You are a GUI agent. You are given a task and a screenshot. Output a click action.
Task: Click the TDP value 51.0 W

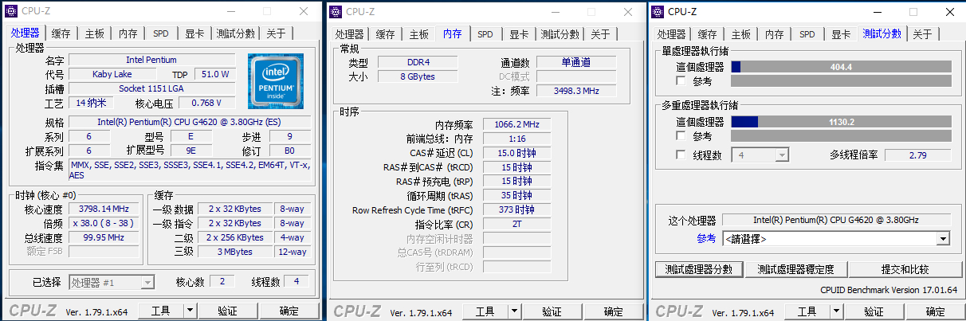[215, 74]
